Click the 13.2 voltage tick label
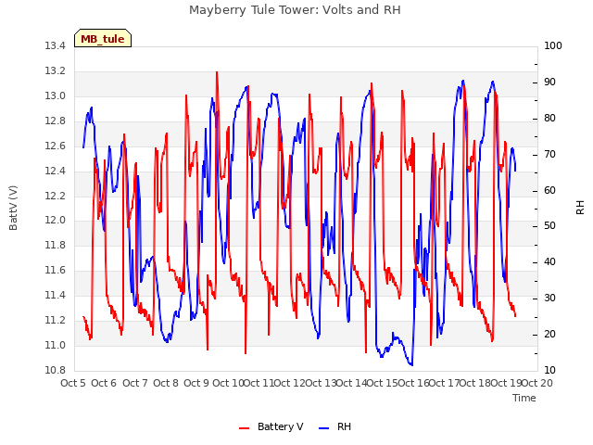Viewport: 593px width, 445px height. tap(55, 71)
